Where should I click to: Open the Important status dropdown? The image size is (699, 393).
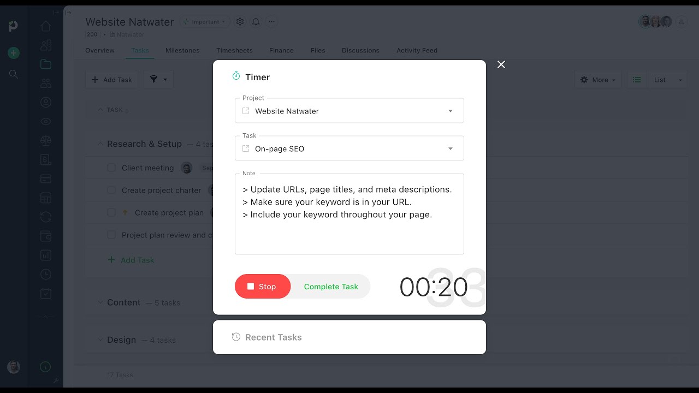coord(205,22)
